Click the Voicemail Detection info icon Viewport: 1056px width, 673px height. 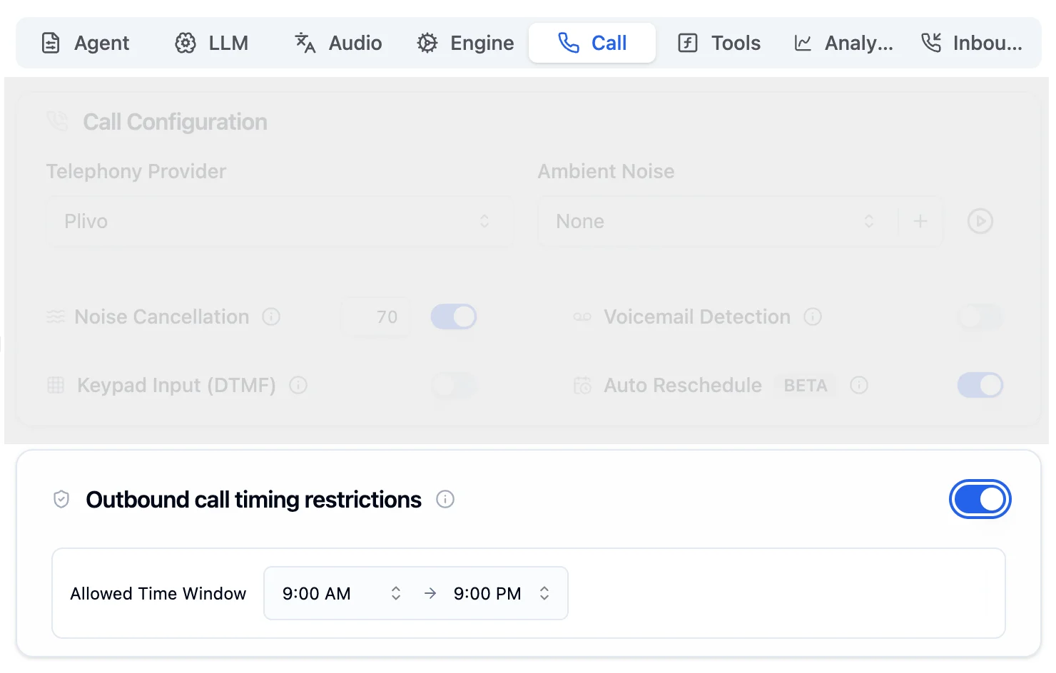point(813,317)
